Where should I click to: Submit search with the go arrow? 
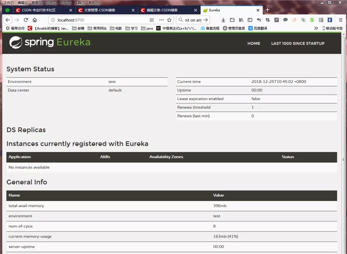click(206, 20)
